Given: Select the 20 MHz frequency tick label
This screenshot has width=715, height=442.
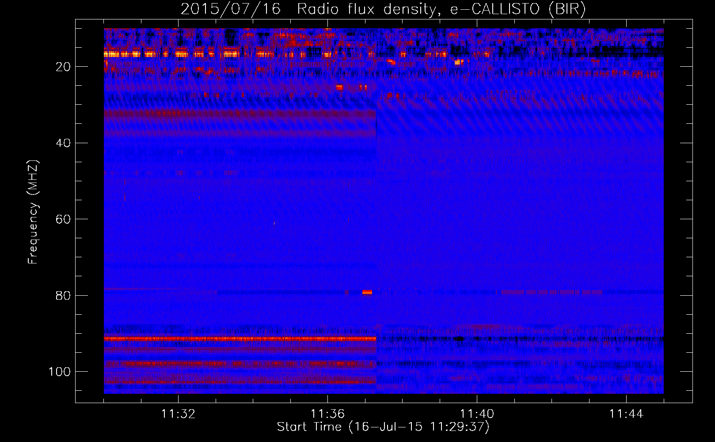Looking at the screenshot, I should click(63, 67).
